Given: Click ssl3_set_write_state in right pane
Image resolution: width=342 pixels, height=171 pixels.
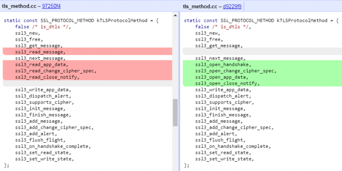Looking at the screenshot, I should click(x=223, y=159).
